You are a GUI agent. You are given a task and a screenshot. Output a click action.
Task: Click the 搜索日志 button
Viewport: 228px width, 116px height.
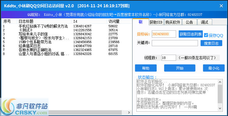(211, 43)
